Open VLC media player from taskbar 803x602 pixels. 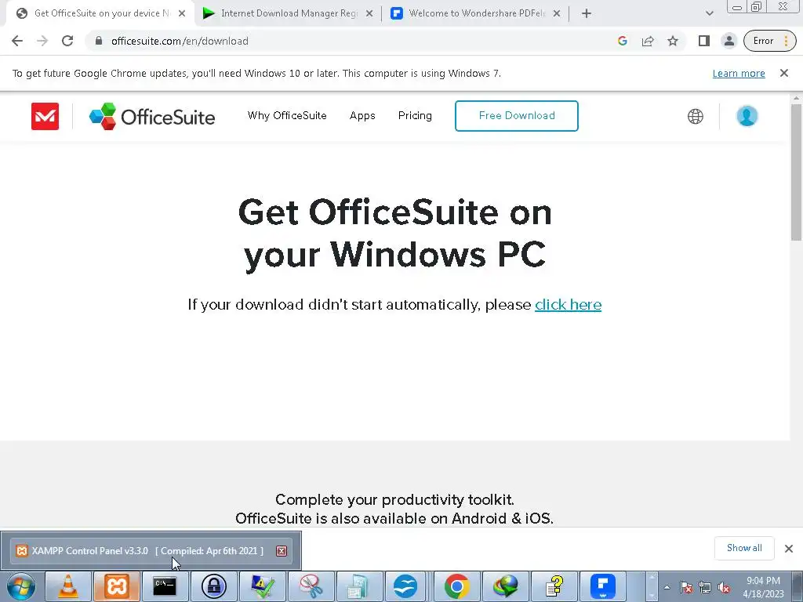pos(67,586)
